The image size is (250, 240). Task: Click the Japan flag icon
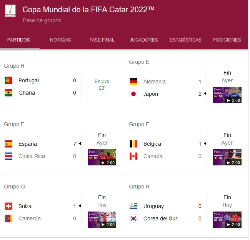(134, 94)
